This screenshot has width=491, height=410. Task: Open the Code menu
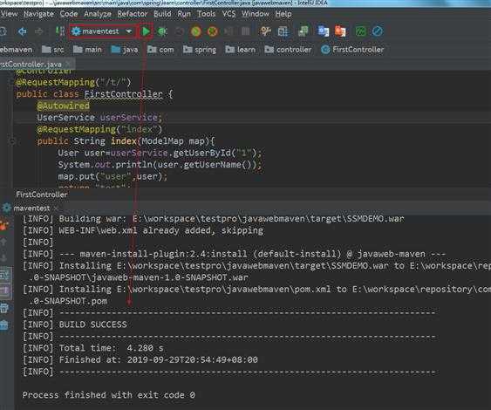(69, 14)
